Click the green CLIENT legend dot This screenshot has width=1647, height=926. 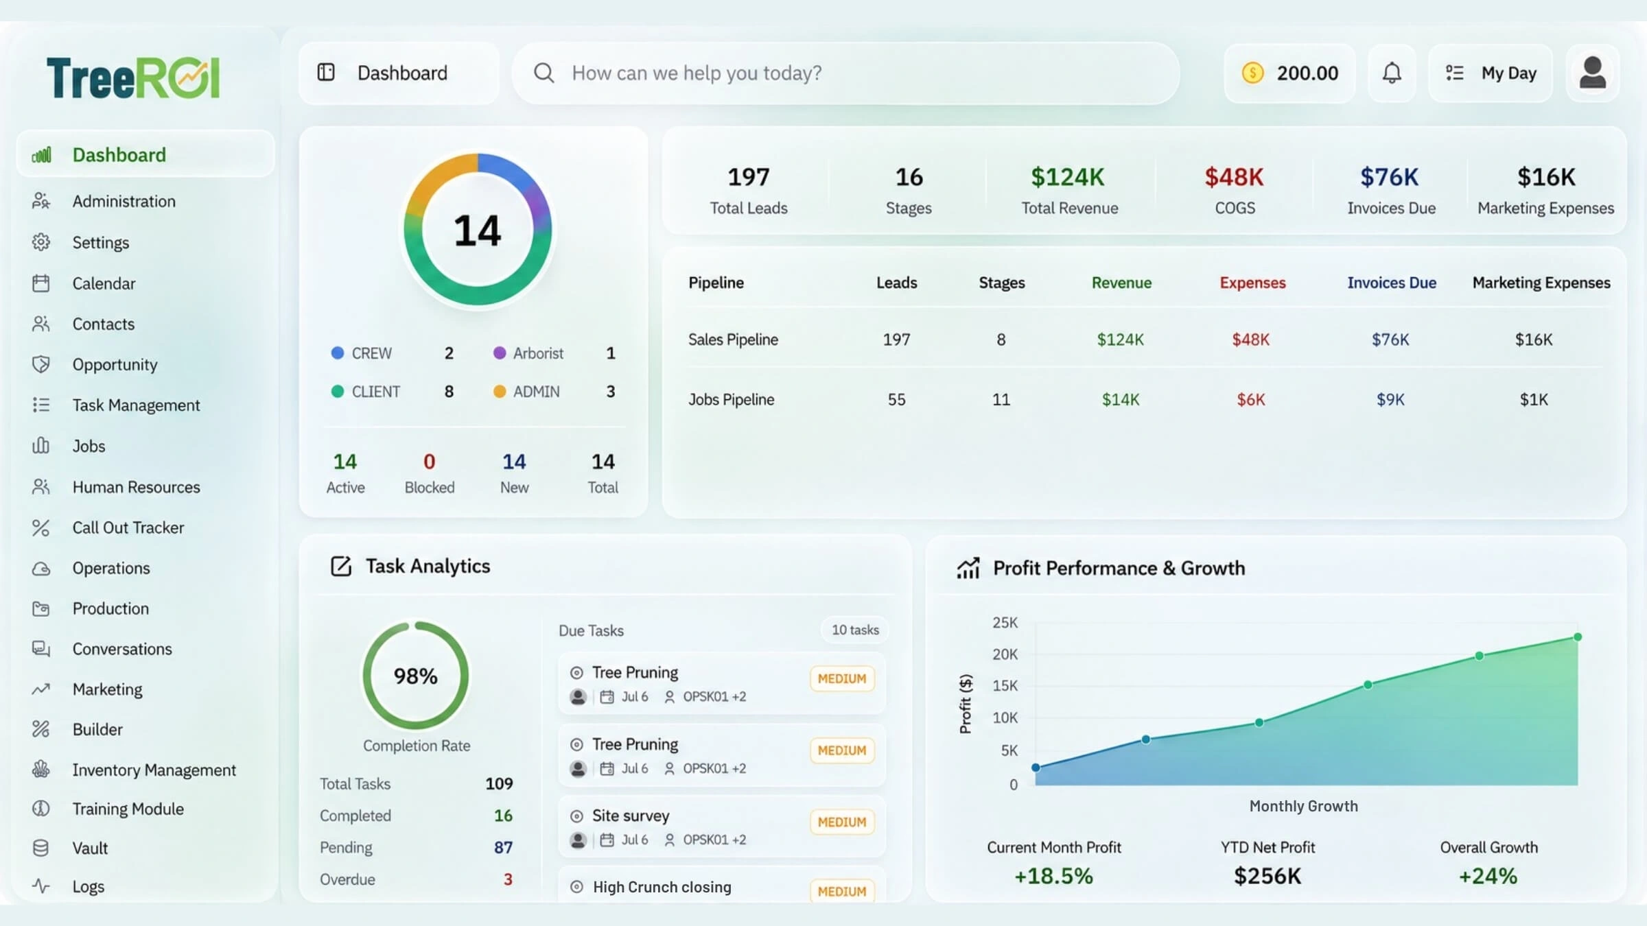click(x=337, y=391)
